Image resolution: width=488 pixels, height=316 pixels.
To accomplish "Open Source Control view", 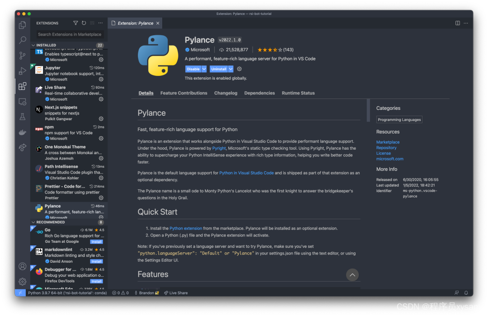I will coord(23,56).
